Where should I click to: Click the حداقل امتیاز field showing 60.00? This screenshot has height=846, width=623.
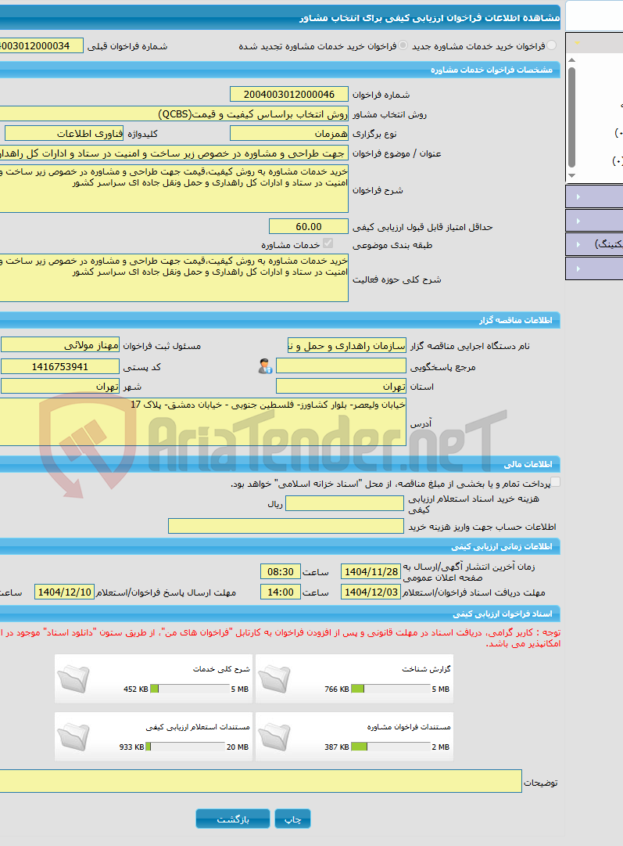coord(309,227)
